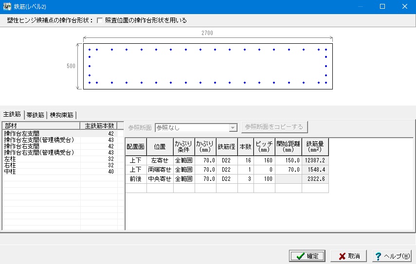Viewport: 416px width, 264px height.
Task: Click rebar area cell 12387.2
Action: pyautogui.click(x=315, y=160)
